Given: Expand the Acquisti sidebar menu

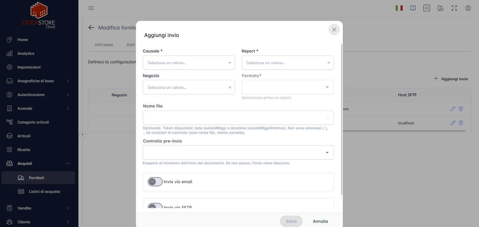Looking at the screenshot, I should [38, 163].
